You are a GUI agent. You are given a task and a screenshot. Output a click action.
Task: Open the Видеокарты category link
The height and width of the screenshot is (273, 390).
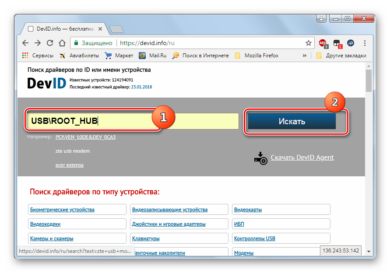[x=248, y=210]
